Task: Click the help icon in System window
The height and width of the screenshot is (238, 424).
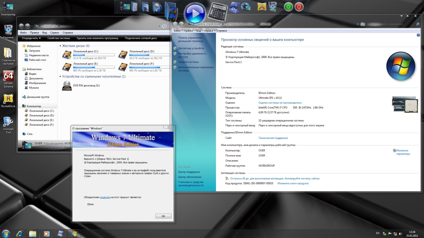Action: [x=418, y=35]
